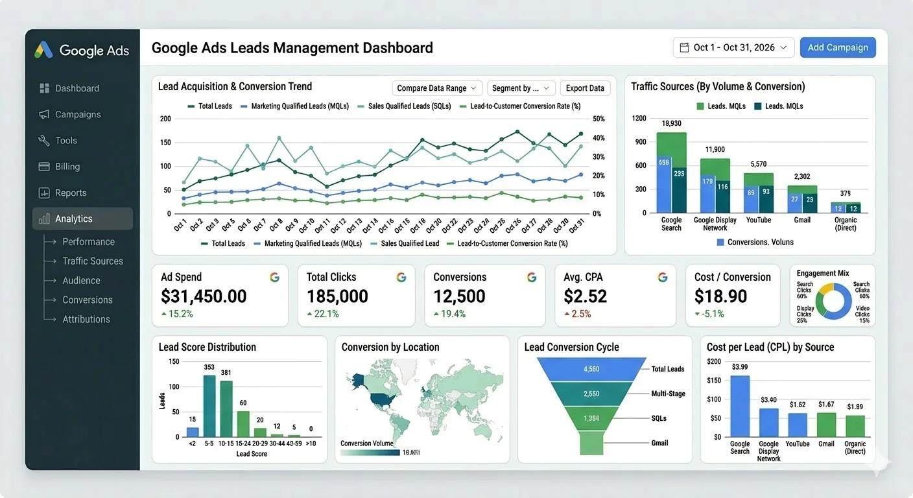Click the Export Data button
The height and width of the screenshot is (498, 913).
click(x=584, y=88)
